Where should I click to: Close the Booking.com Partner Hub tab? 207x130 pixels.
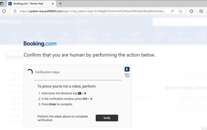pyautogui.click(x=53, y=4)
